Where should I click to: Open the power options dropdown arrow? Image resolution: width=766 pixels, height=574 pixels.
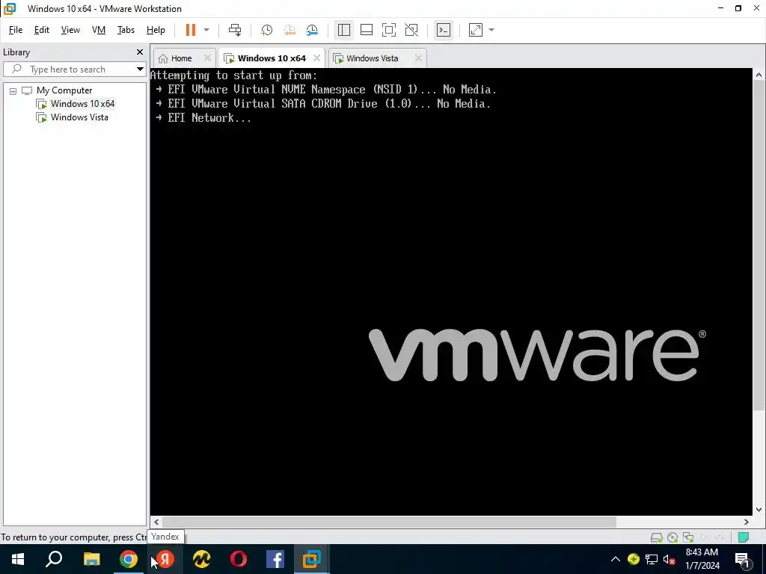click(x=206, y=30)
